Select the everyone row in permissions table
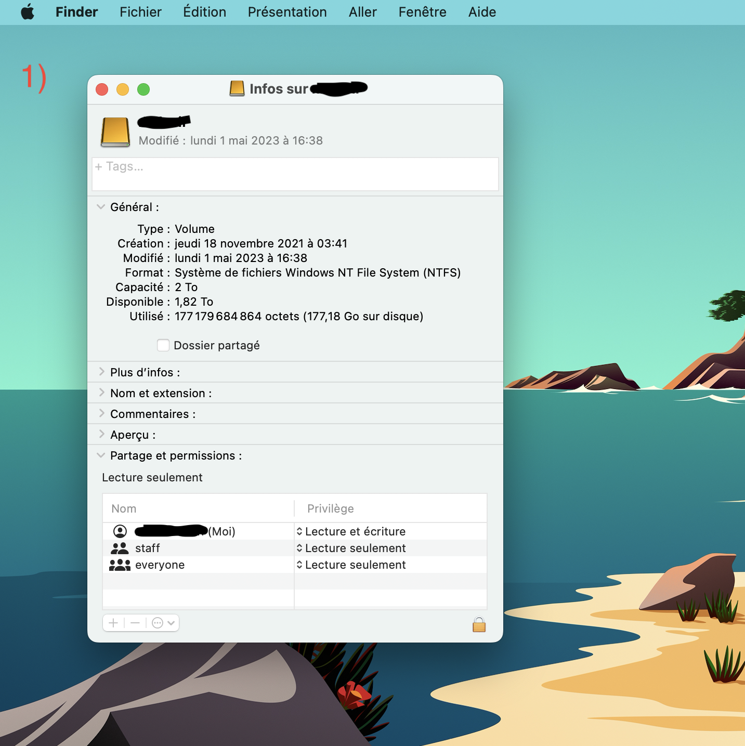The height and width of the screenshot is (746, 745). [295, 565]
